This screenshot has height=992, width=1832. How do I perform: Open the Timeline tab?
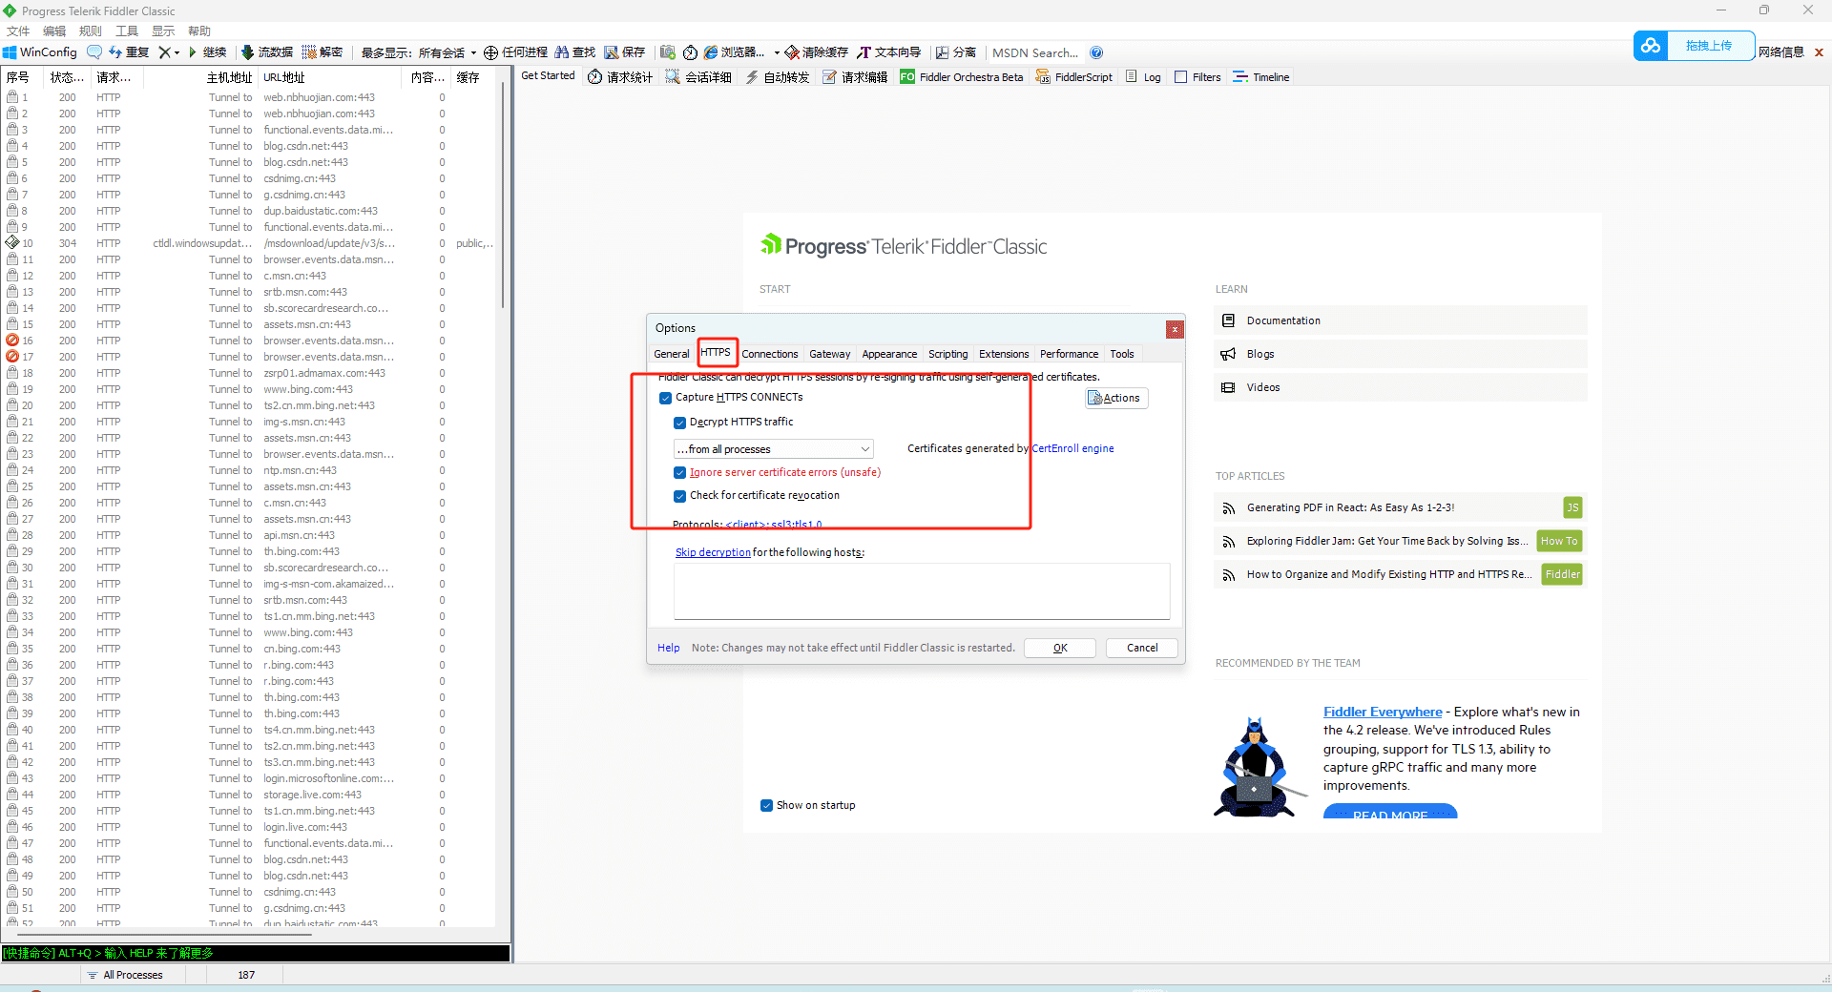click(x=1261, y=77)
